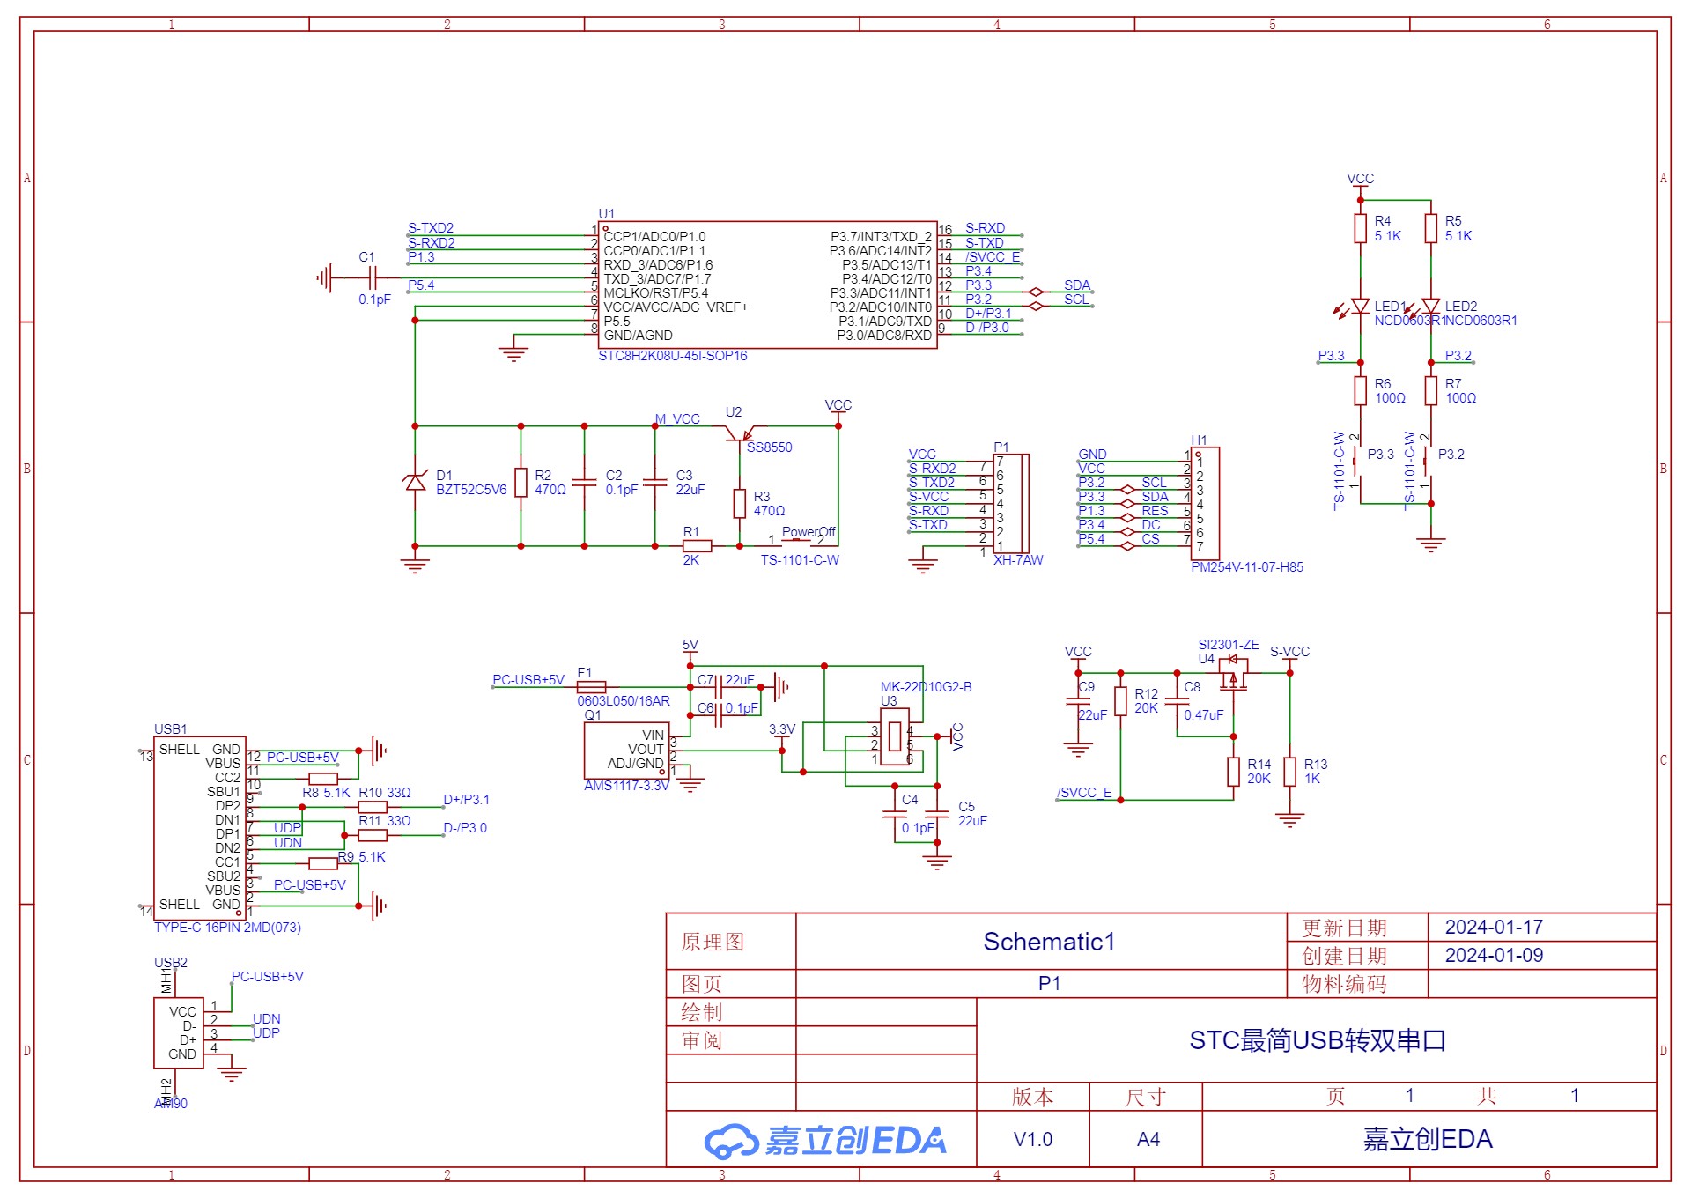Click 'TYPE-C 16PIN 2MD(073)' label

(x=227, y=928)
